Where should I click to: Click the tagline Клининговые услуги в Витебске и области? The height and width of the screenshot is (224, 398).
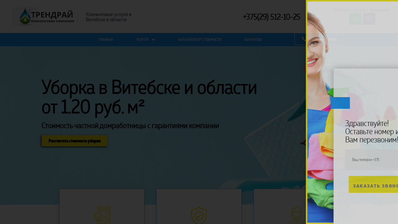tap(109, 17)
